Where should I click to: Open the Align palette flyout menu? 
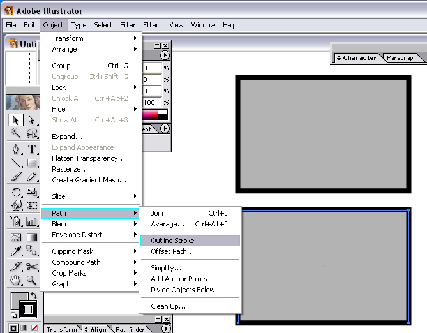166,329
